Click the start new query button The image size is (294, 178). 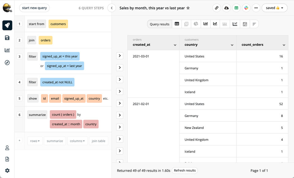34,8
